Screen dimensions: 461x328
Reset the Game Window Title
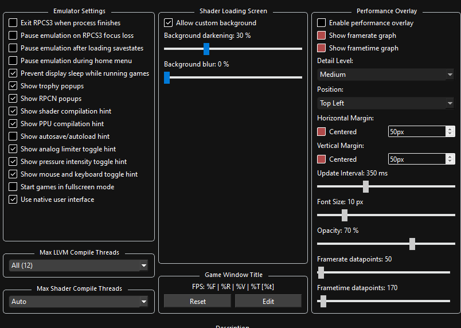198,302
